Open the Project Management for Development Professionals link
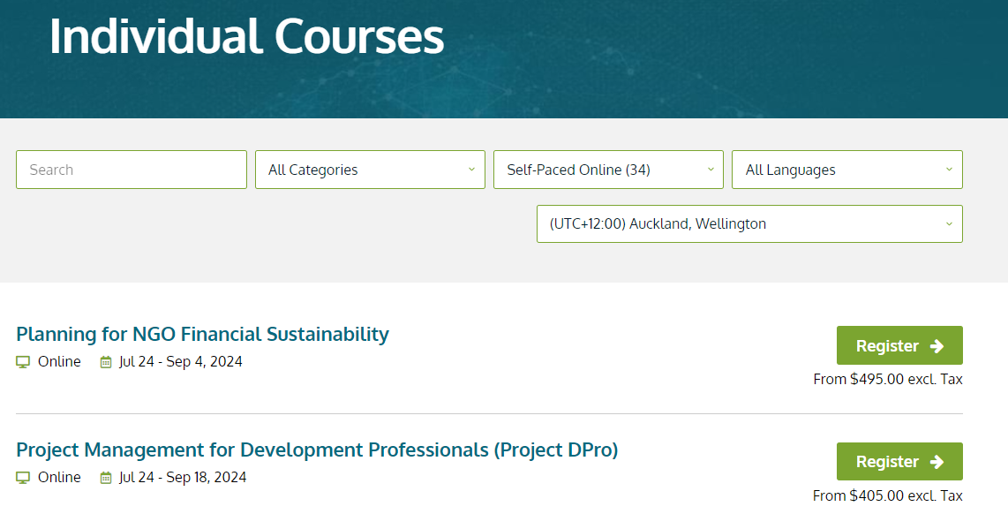Screen dimensions: 1008x529 coord(317,450)
